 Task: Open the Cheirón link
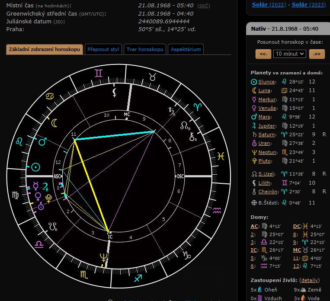(x=268, y=192)
